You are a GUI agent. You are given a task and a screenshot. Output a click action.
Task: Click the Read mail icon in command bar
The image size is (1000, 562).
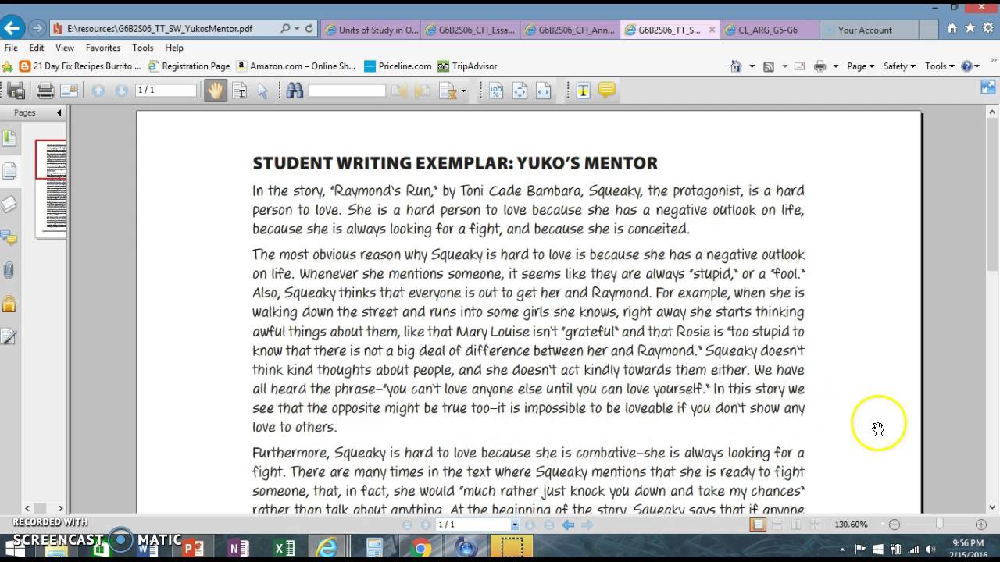click(x=799, y=66)
